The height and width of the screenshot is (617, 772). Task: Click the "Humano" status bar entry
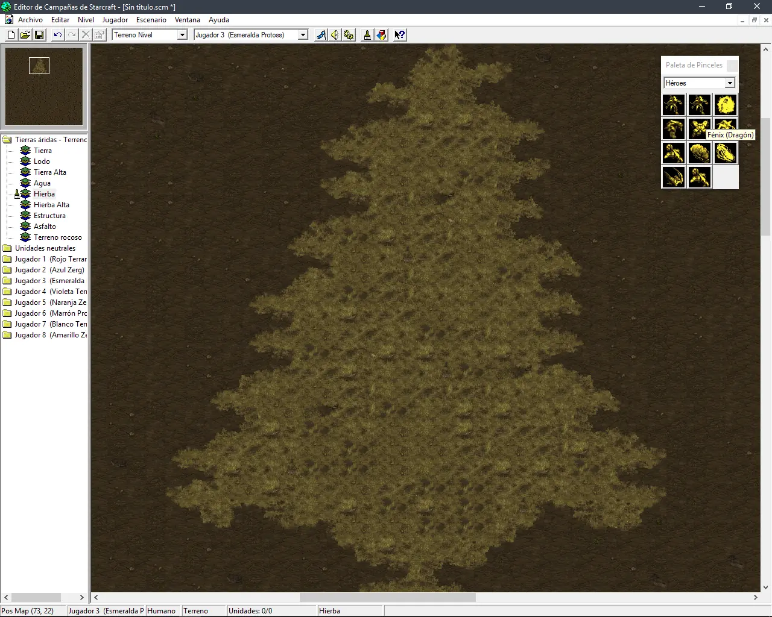162,611
